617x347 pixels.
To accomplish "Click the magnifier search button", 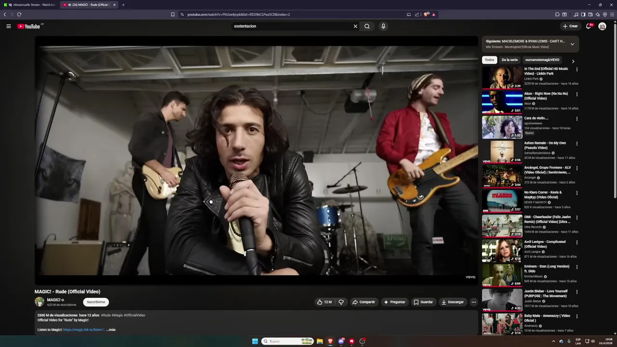I will click(x=367, y=26).
